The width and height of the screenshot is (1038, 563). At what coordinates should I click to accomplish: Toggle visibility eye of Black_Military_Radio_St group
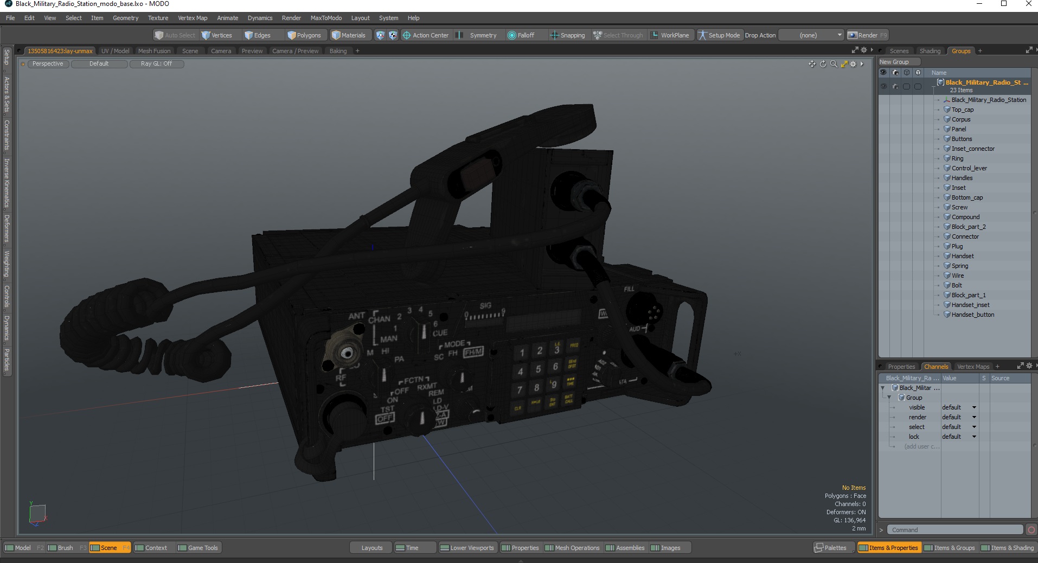click(883, 86)
